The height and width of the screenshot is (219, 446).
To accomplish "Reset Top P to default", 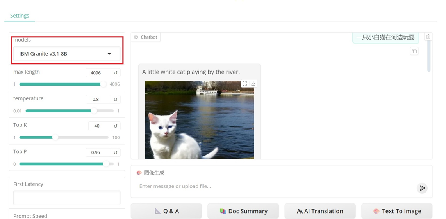I will pyautogui.click(x=116, y=152).
